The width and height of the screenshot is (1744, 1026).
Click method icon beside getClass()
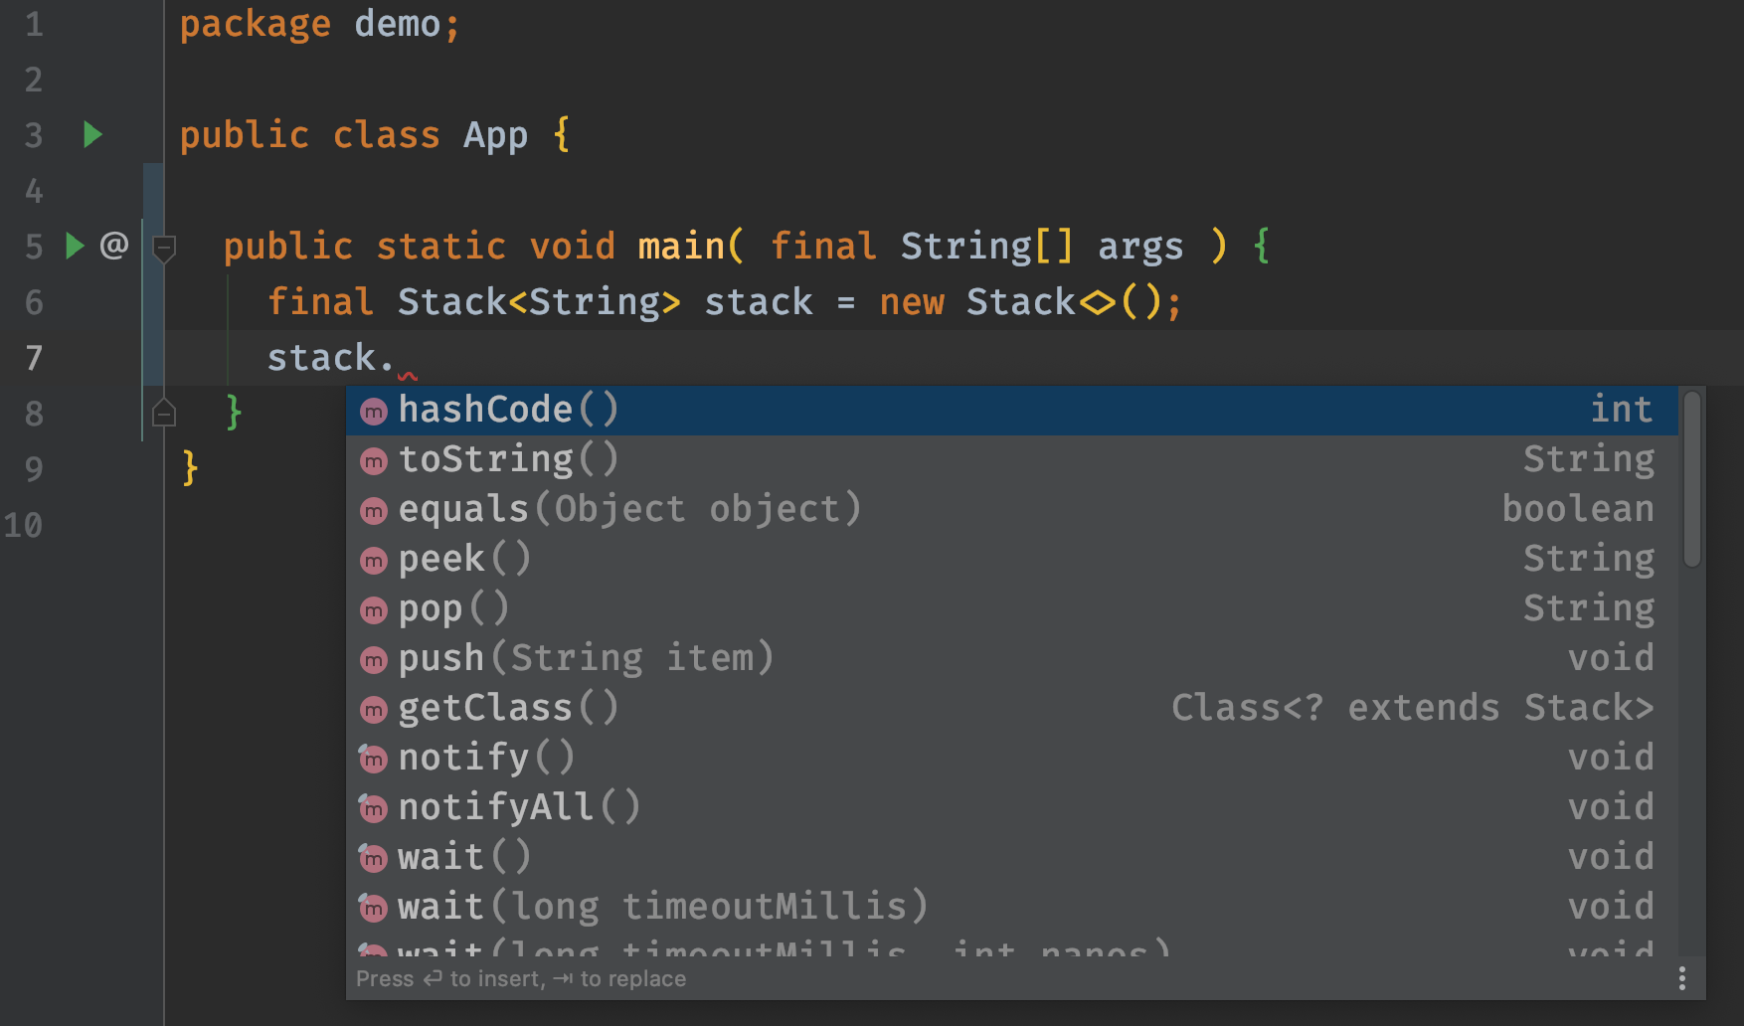373,710
